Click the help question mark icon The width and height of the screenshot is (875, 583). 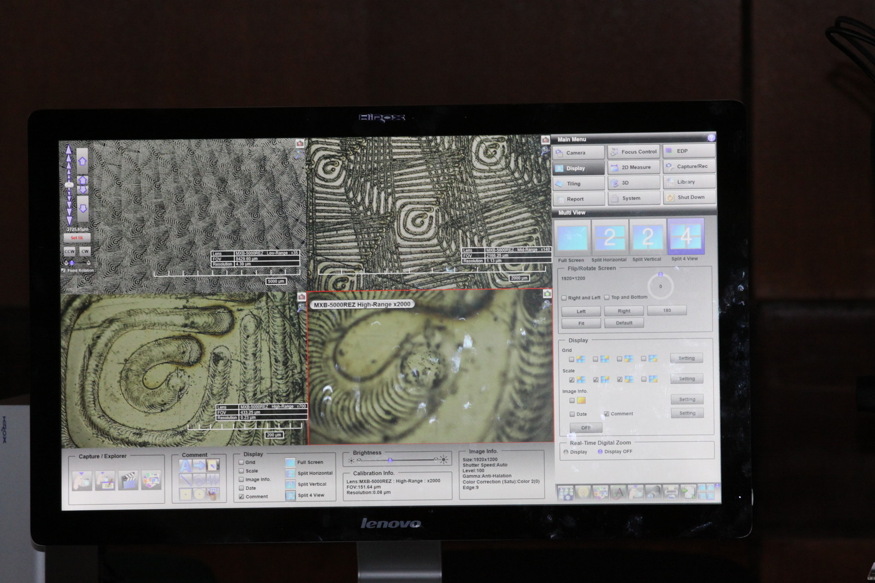click(711, 138)
